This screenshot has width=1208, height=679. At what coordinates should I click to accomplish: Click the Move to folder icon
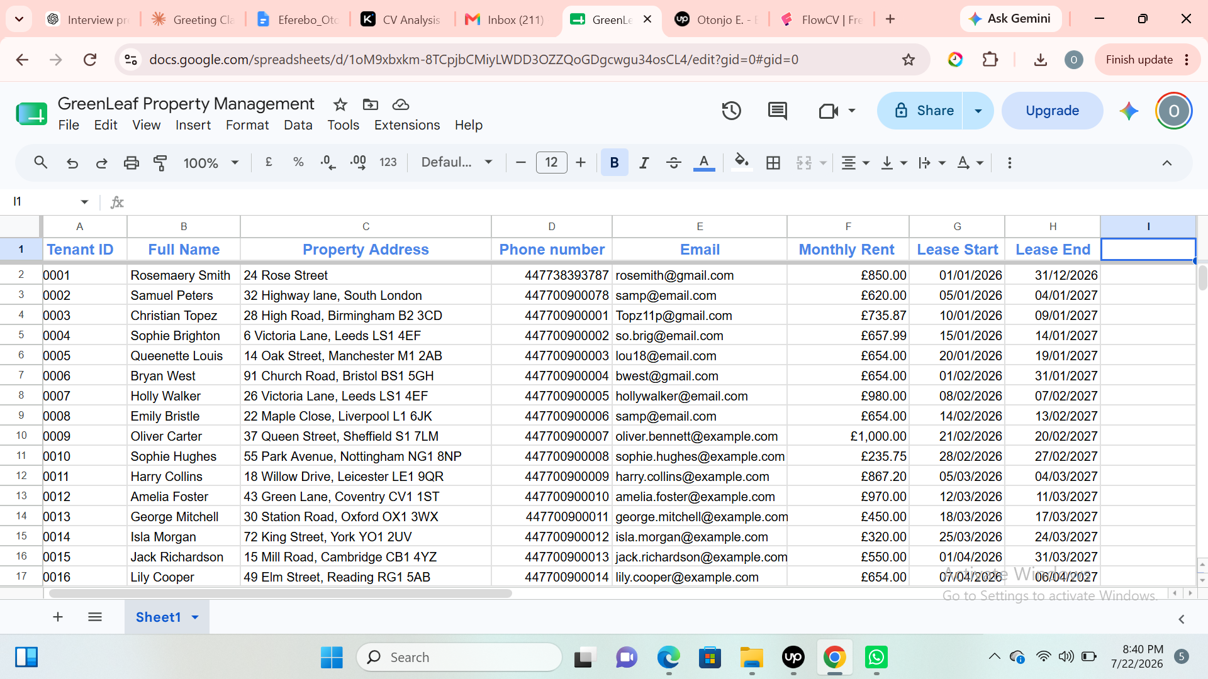[x=371, y=104]
